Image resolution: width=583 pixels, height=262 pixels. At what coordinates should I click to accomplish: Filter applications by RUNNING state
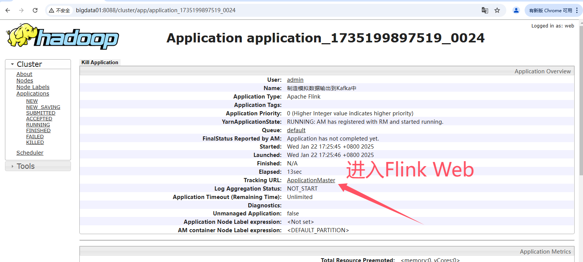[38, 125]
